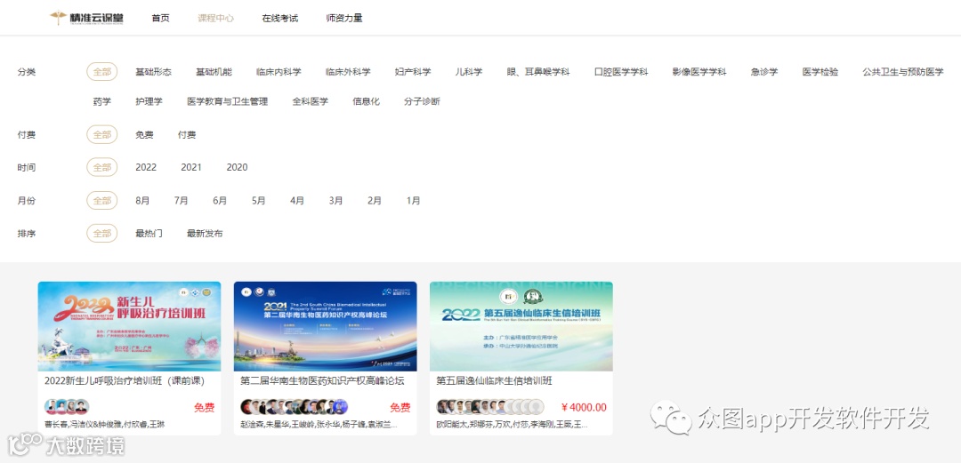This screenshot has width=961, height=463.
Task: Filter by 公共卫生与预防医学 category
Action: point(903,72)
